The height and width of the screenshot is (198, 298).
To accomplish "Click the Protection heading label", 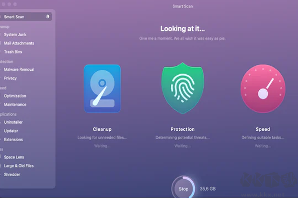I will (182, 129).
